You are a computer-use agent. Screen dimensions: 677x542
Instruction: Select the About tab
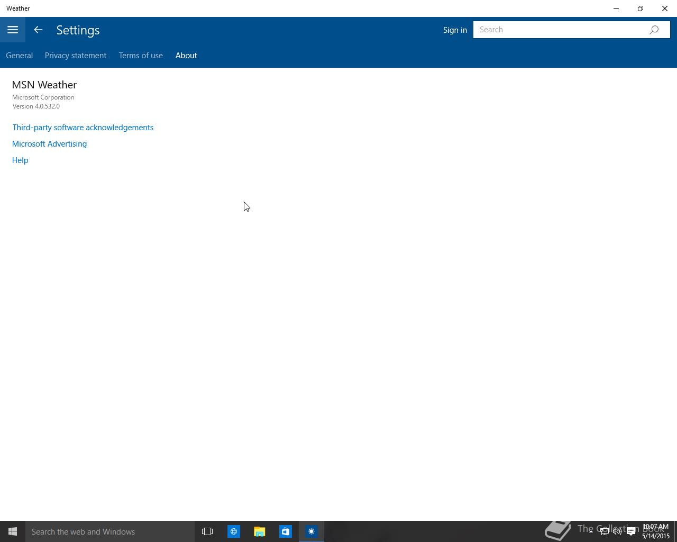coord(186,55)
